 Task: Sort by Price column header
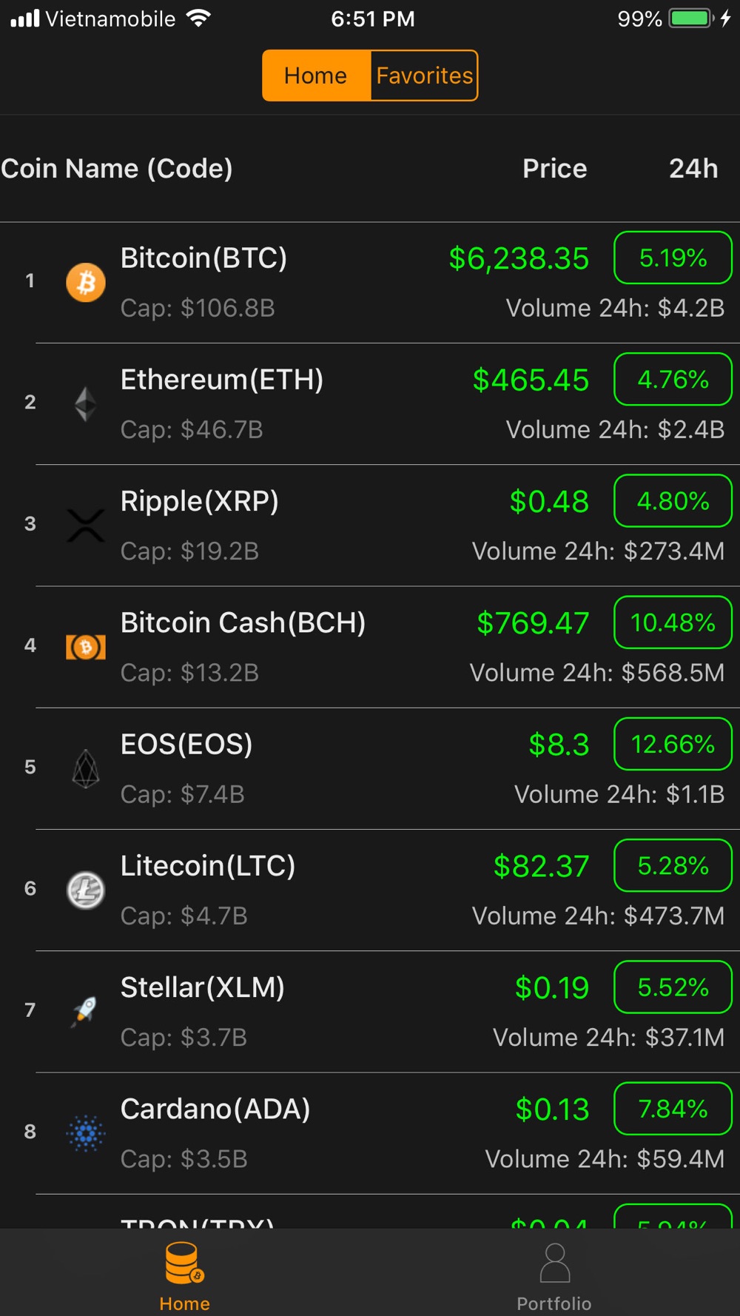pyautogui.click(x=555, y=169)
